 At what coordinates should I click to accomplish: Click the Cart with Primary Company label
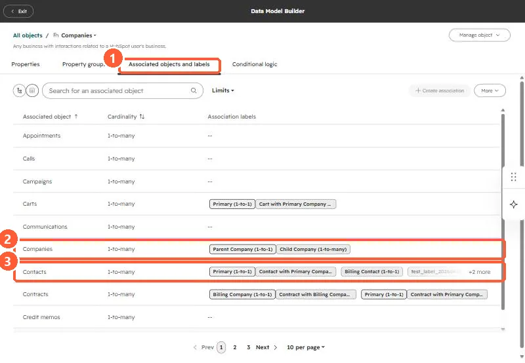[296, 204]
